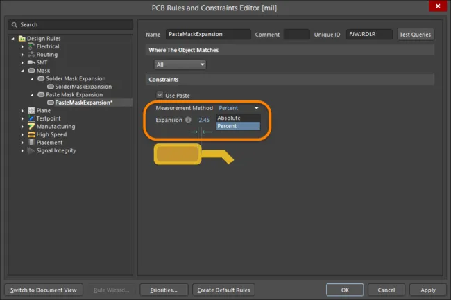
Task: Expand the Testpoint rules node
Action: (x=22, y=118)
